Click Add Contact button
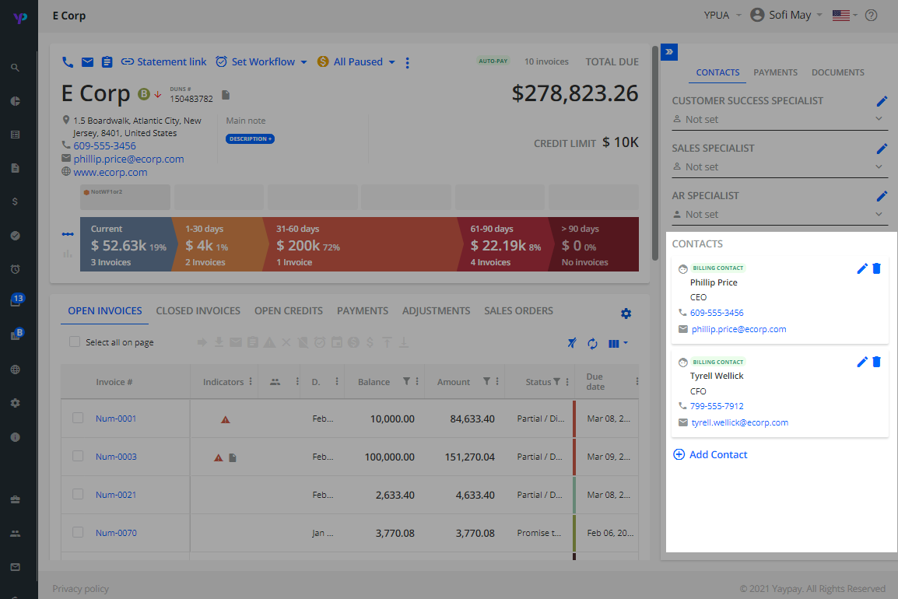 [710, 454]
